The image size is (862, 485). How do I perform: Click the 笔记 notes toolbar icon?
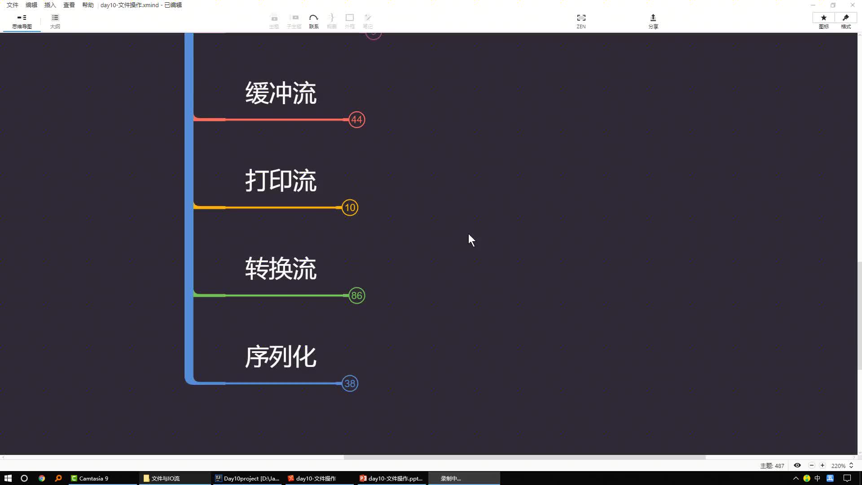[368, 22]
